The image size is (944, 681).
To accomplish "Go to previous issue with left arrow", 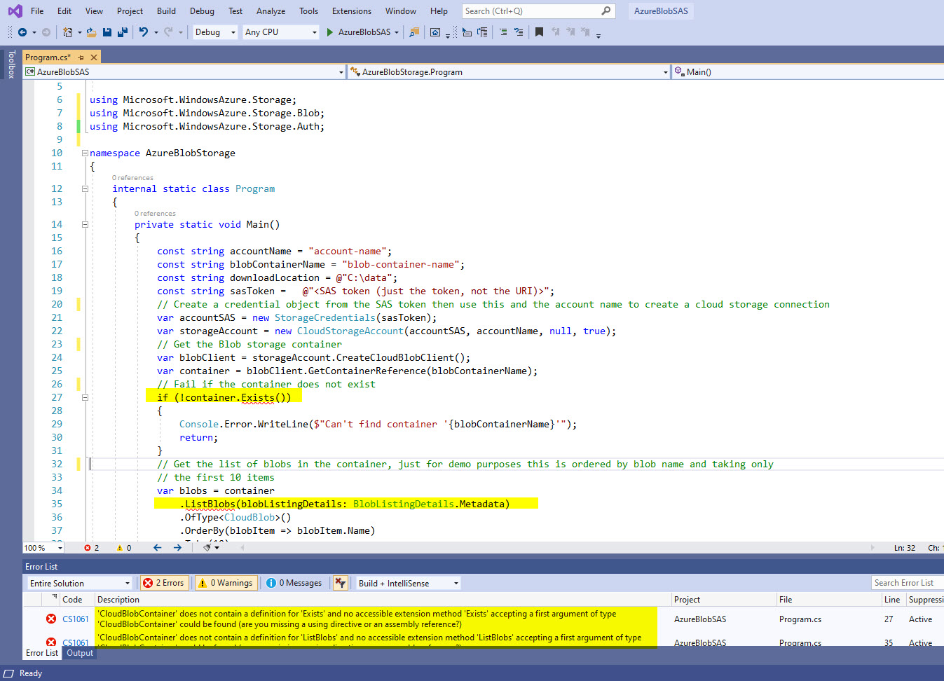I will click(x=157, y=548).
